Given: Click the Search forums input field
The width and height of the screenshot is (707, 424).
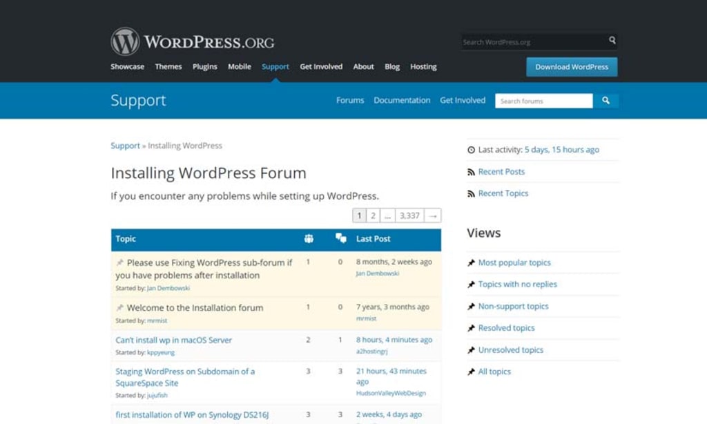Looking at the screenshot, I should click(x=544, y=101).
